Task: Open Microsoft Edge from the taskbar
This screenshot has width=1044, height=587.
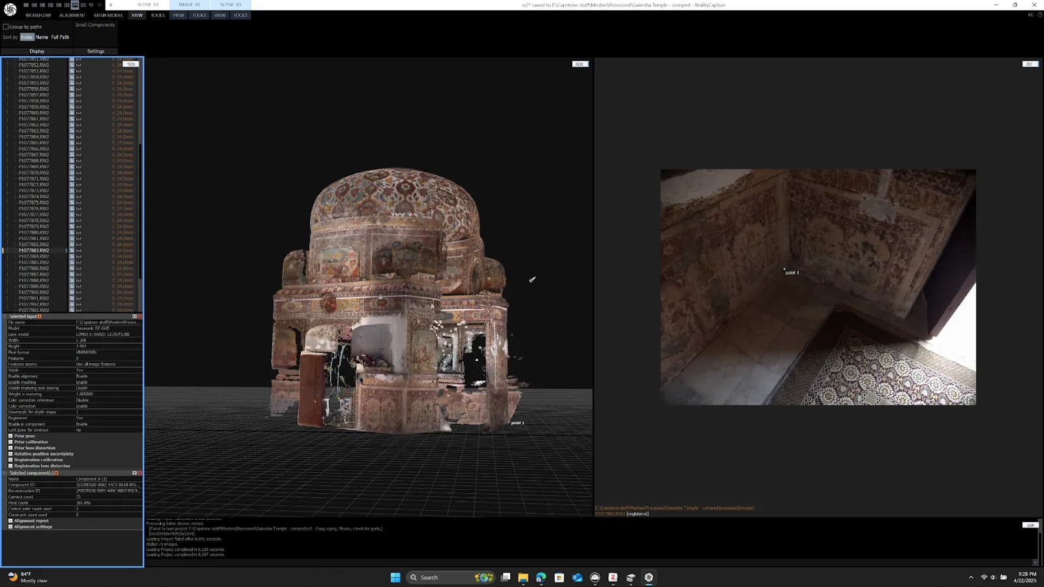Action: pos(541,577)
